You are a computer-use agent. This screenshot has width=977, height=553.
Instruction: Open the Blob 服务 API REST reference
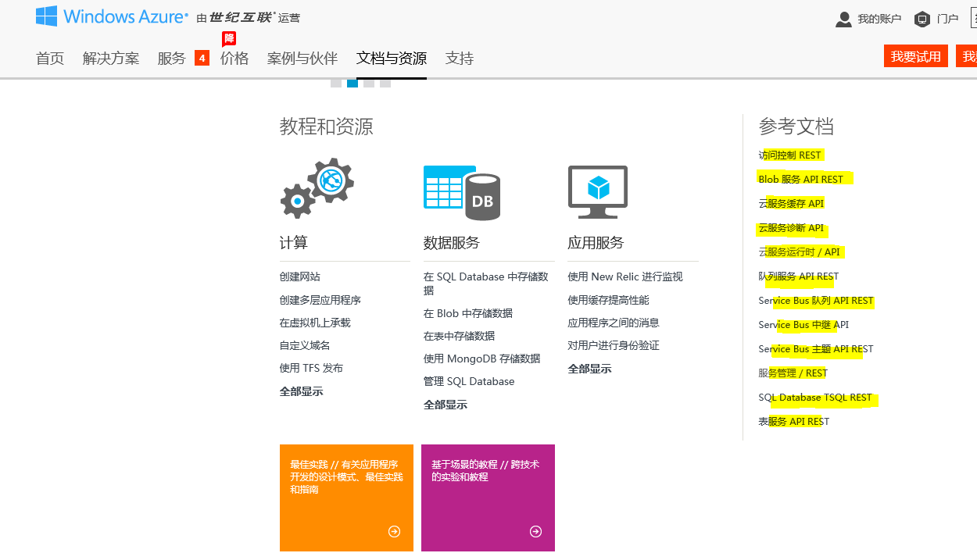pos(801,179)
